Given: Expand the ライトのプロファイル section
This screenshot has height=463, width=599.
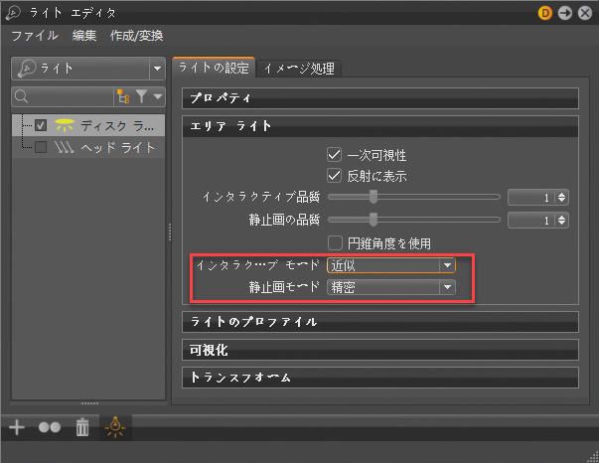Looking at the screenshot, I should pyautogui.click(x=380, y=322).
